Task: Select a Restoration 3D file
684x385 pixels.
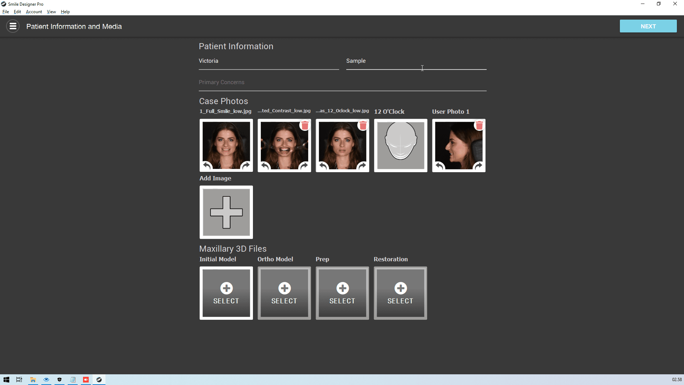Action: click(x=400, y=293)
